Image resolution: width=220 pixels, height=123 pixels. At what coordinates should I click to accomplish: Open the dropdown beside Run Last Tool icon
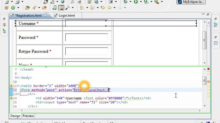(151, 2)
